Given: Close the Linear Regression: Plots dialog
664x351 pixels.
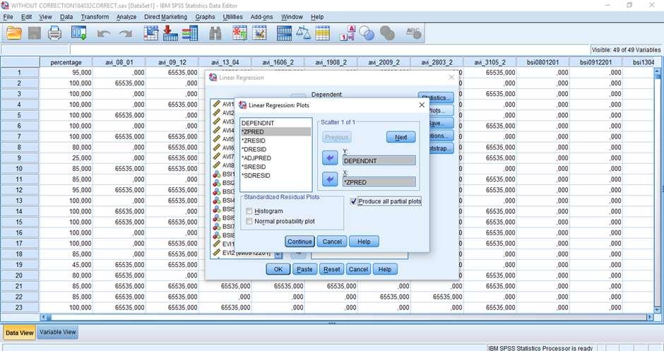Looking at the screenshot, I should tap(422, 105).
